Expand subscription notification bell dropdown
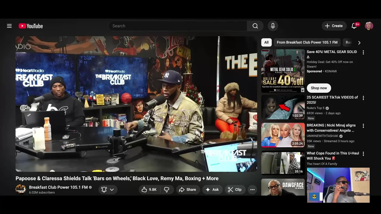The height and width of the screenshot is (214, 381). 108,190
